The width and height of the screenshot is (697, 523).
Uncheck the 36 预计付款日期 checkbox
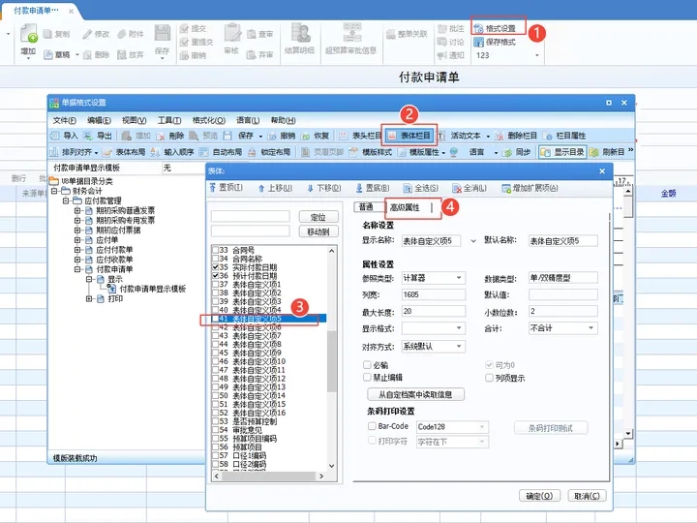tap(215, 276)
